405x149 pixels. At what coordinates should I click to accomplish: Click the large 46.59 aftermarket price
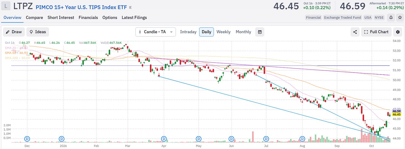[352, 6]
